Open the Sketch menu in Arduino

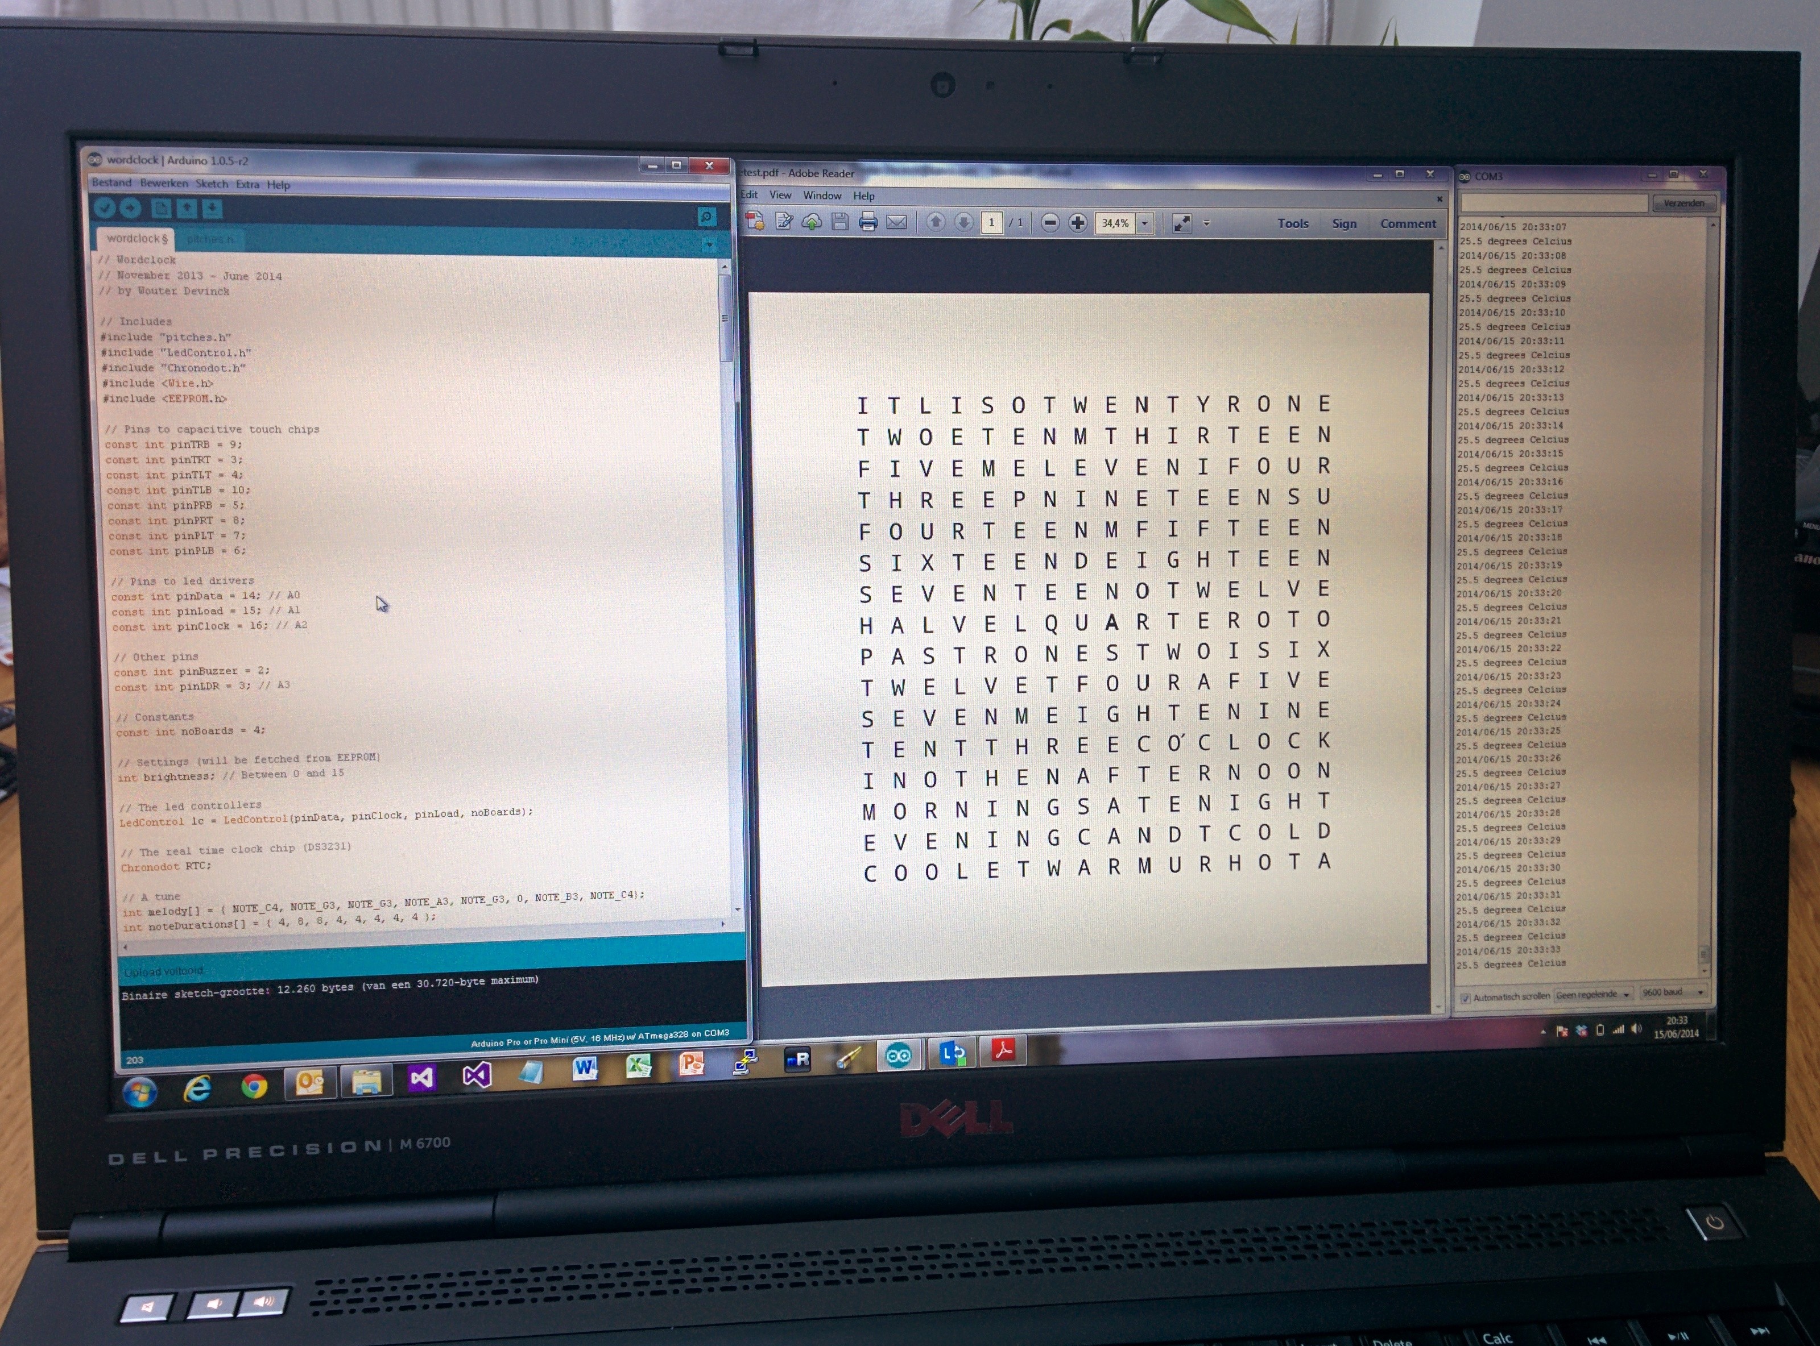click(x=211, y=184)
